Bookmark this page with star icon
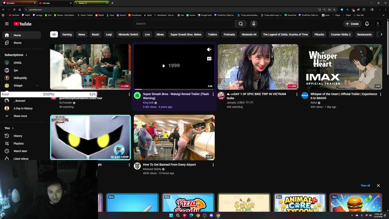 (x=334, y=9)
